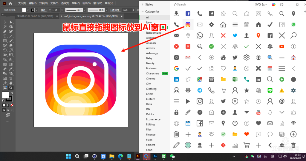This screenshot has height=161, width=306.
Task: Pick the Eraser tool
Action: pos(11,46)
